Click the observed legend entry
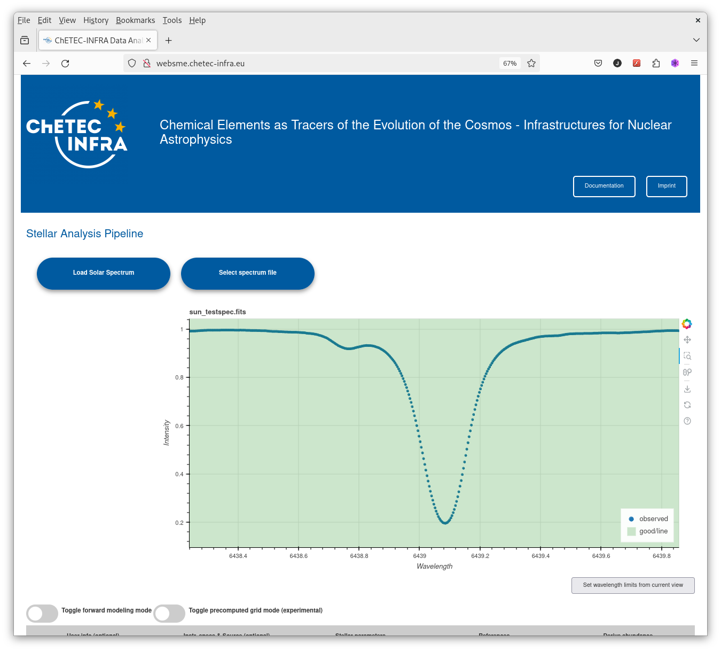This screenshot has width=721, height=651. pos(648,519)
